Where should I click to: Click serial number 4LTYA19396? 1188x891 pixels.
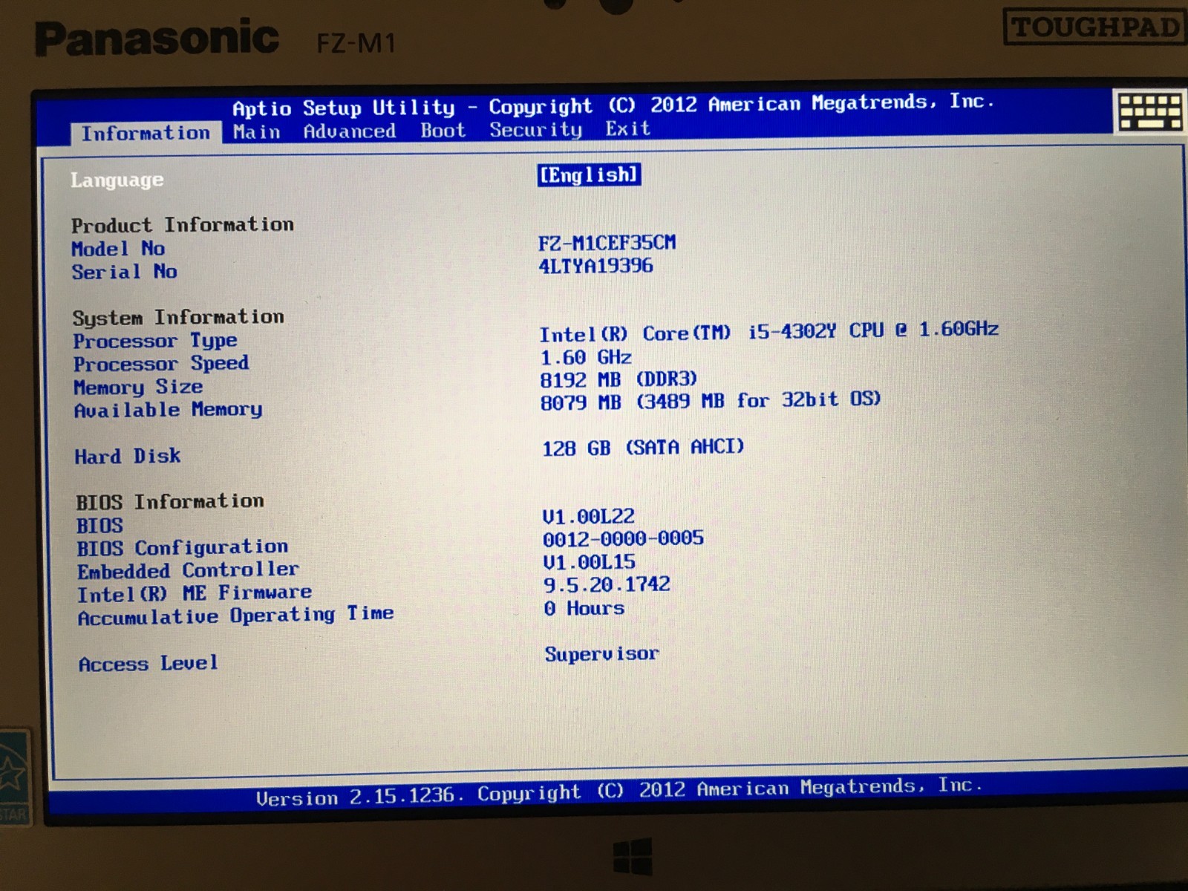coord(596,266)
